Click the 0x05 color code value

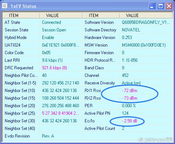click(46, 53)
